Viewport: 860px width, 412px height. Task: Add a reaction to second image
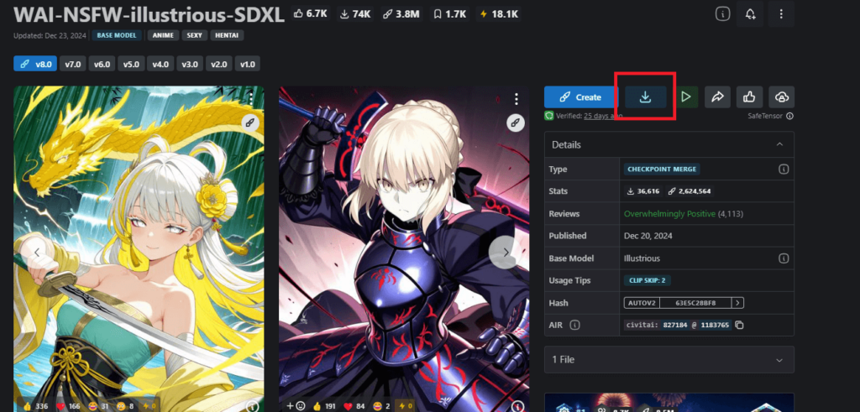296,406
